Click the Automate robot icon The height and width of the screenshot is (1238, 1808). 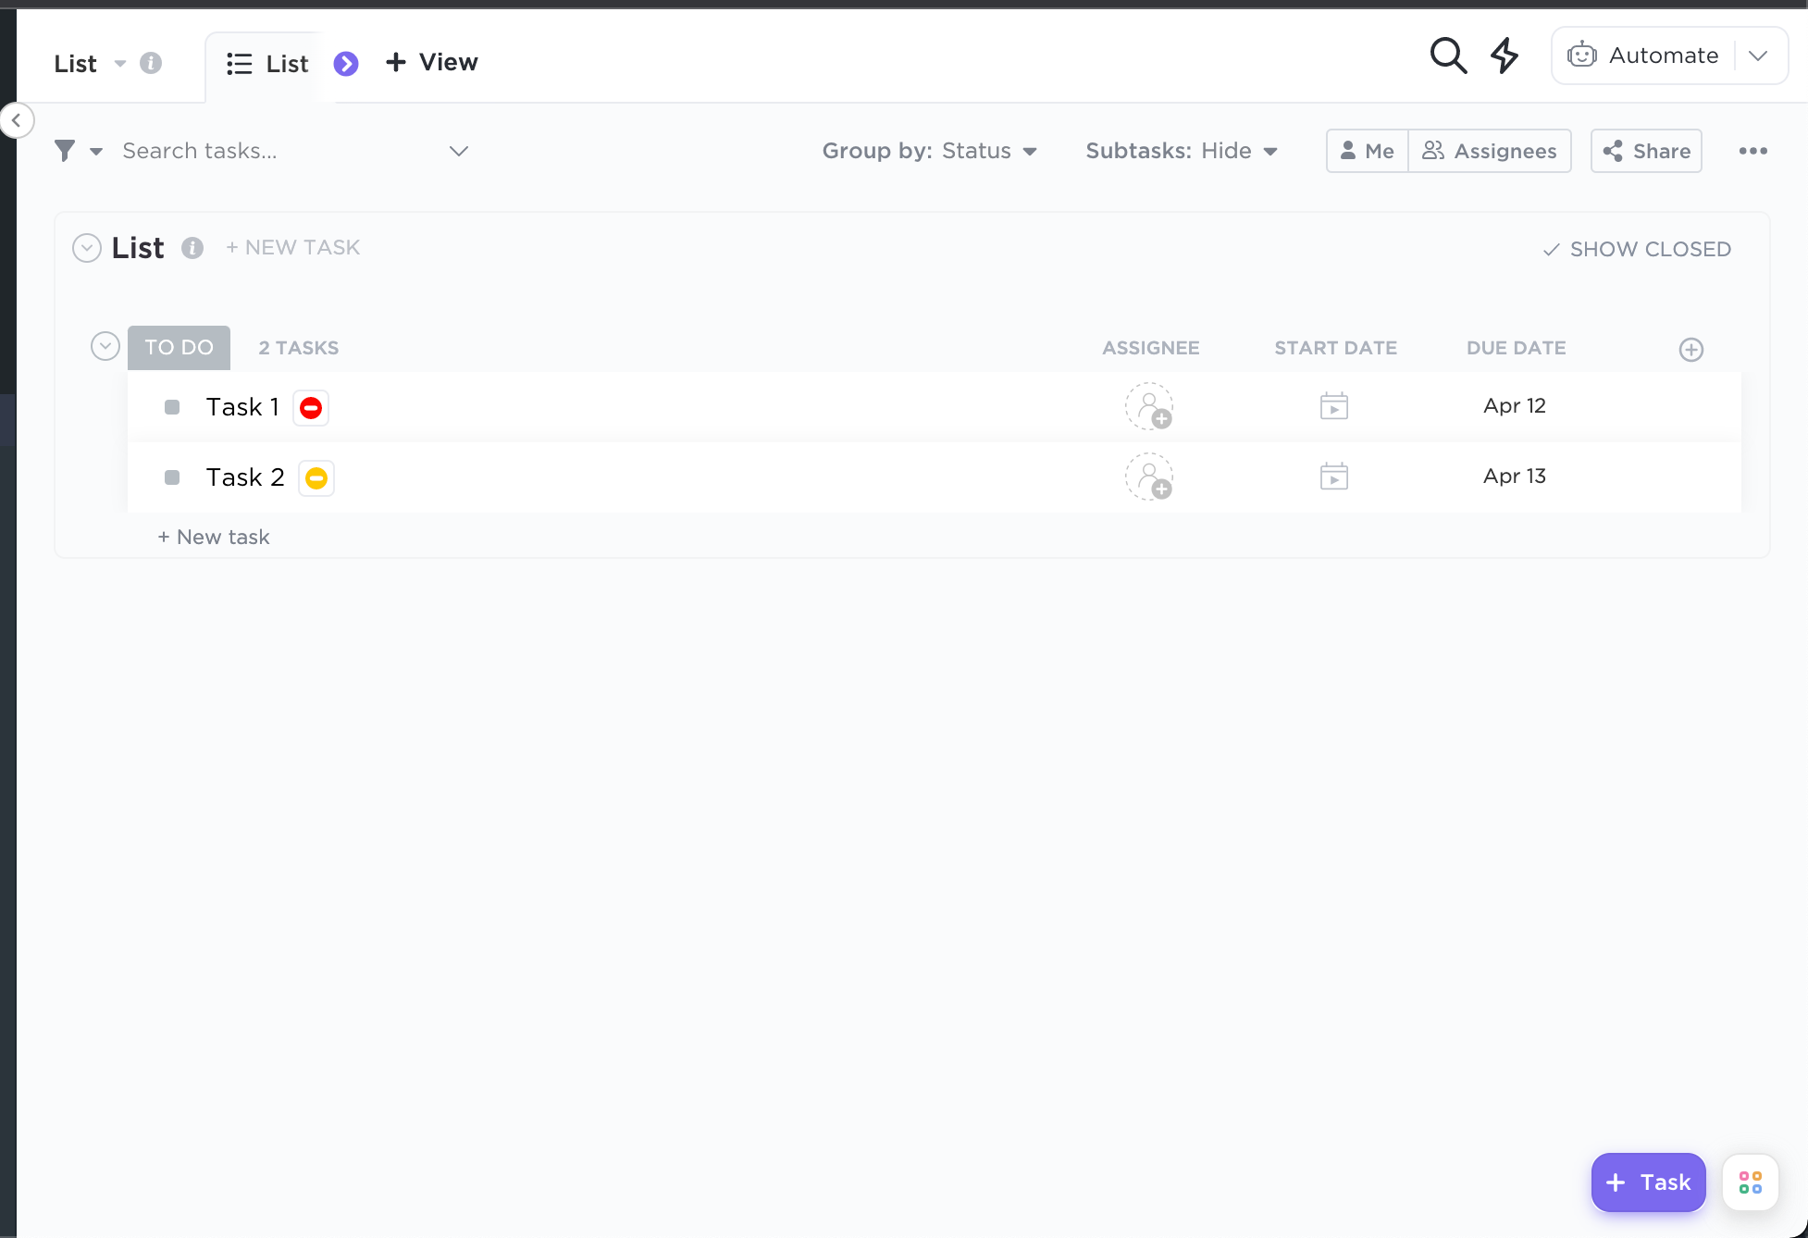click(x=1582, y=56)
